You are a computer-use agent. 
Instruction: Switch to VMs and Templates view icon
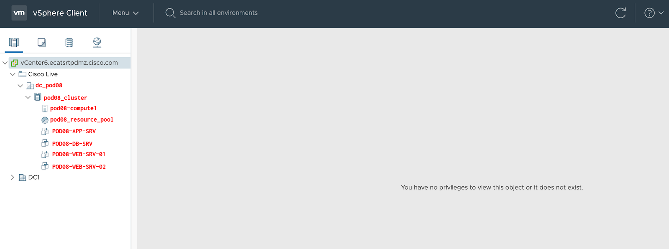[42, 43]
